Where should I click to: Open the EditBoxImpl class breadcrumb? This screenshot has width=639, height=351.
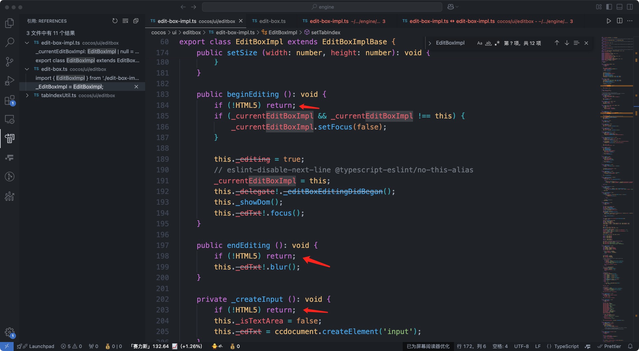(279, 32)
